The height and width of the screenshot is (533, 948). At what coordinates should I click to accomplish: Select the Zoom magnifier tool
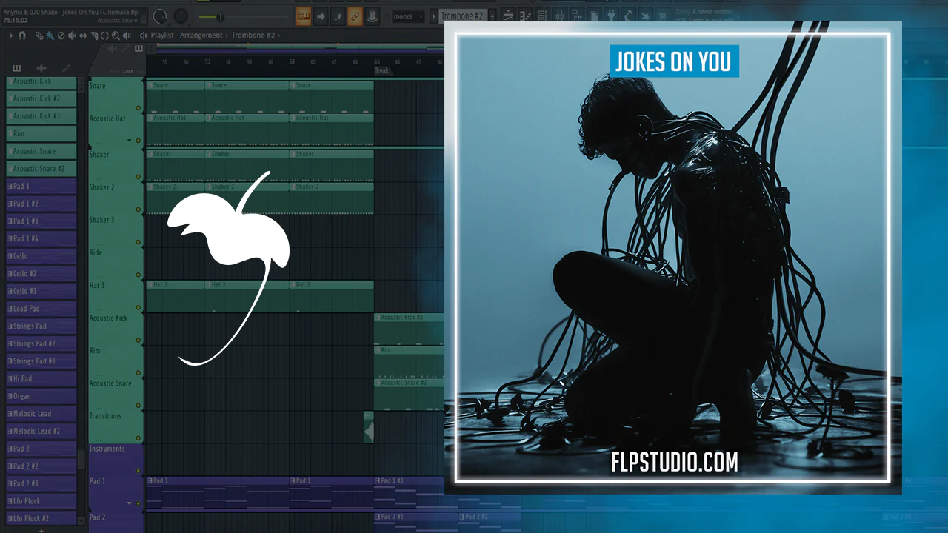tap(116, 35)
